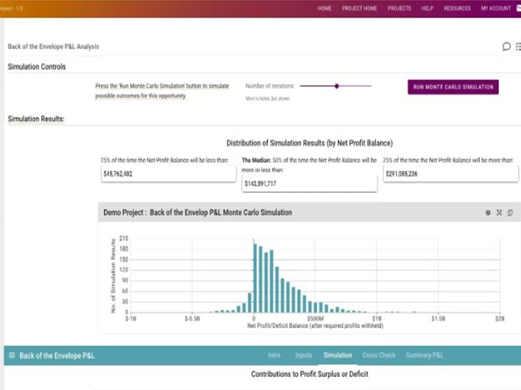521x390 pixels.
Task: Open PROJECT HOME from the navigation bar
Action: (359, 8)
